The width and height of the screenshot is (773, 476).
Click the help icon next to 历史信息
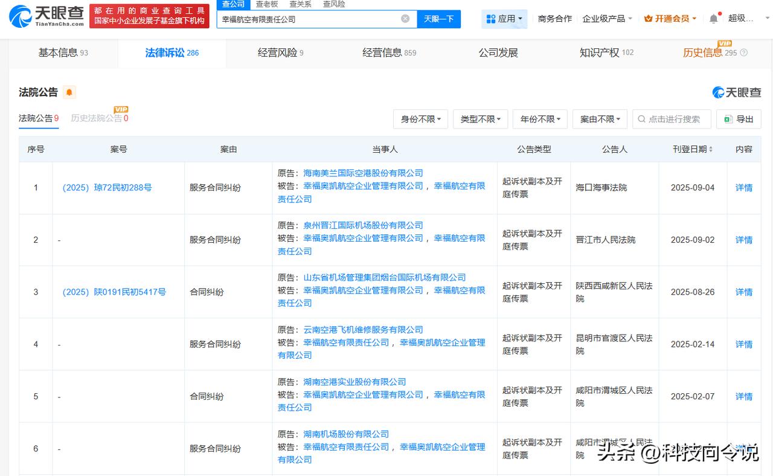pos(744,53)
